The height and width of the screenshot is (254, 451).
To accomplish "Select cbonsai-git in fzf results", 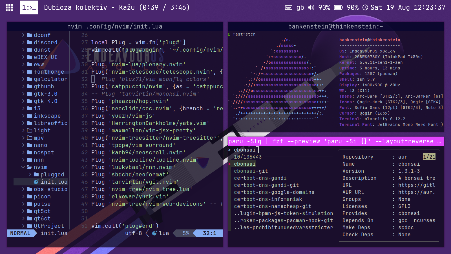I will coord(251,171).
